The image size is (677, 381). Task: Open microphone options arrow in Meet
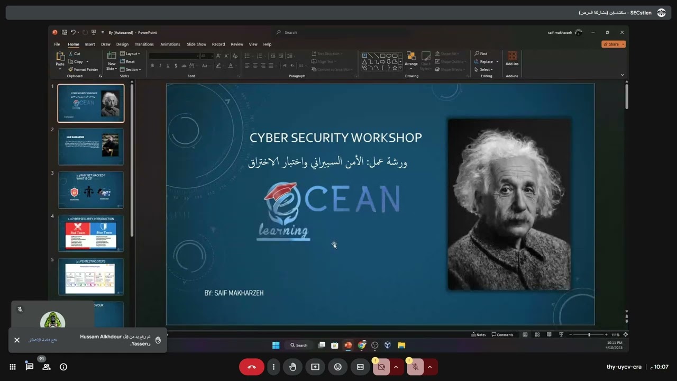[x=429, y=367]
